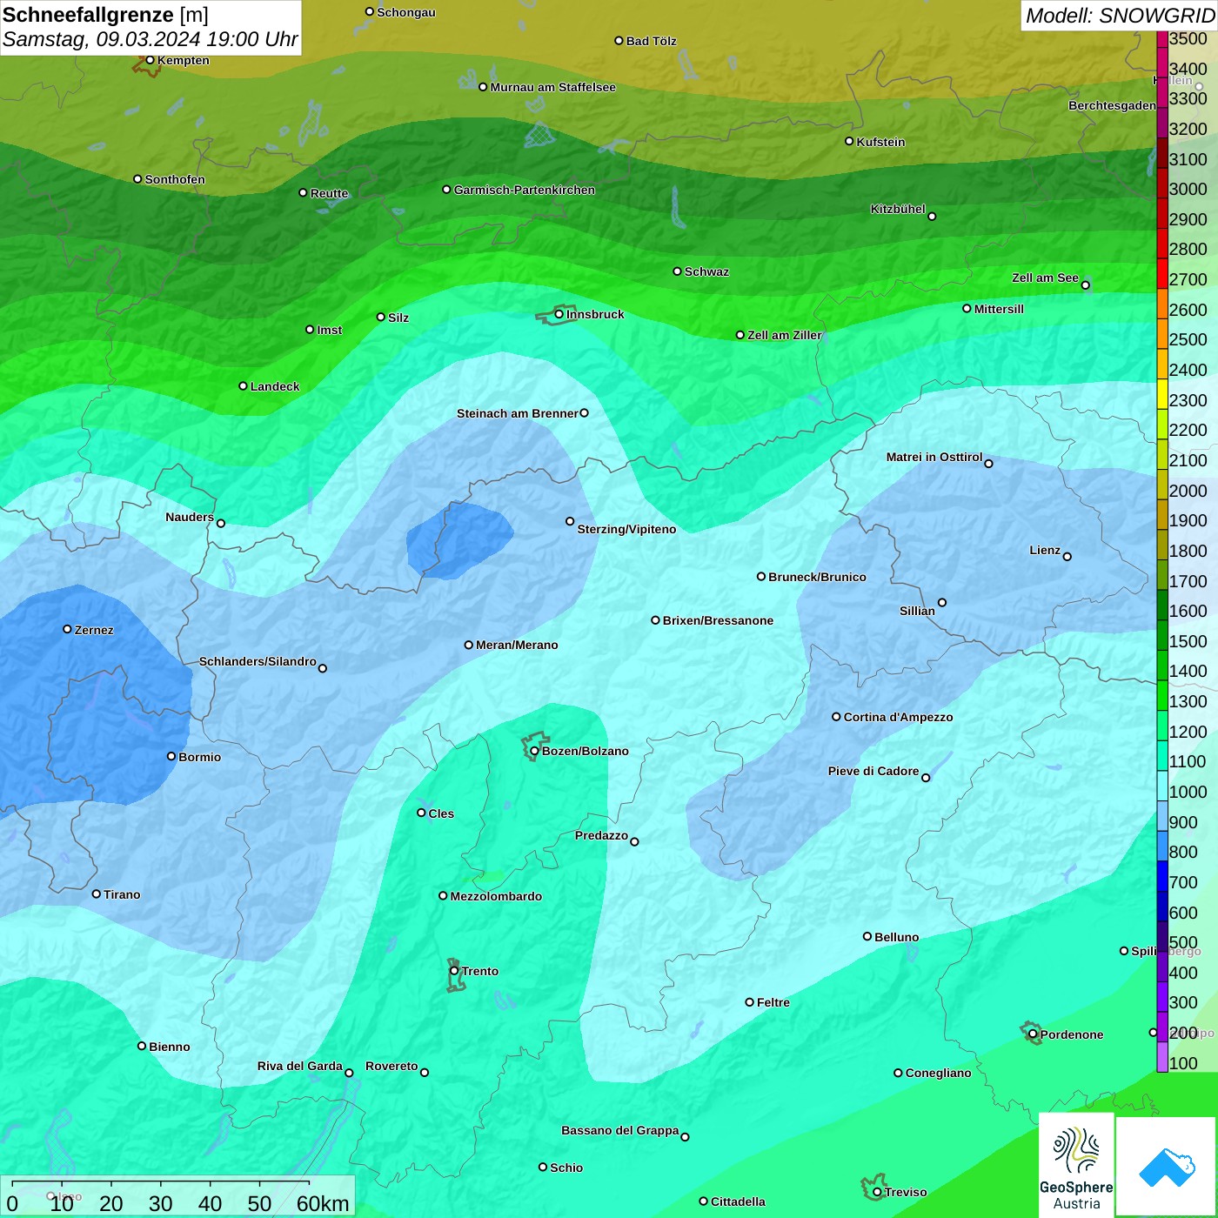
Task: Click the Schongau label
Action: click(x=406, y=12)
